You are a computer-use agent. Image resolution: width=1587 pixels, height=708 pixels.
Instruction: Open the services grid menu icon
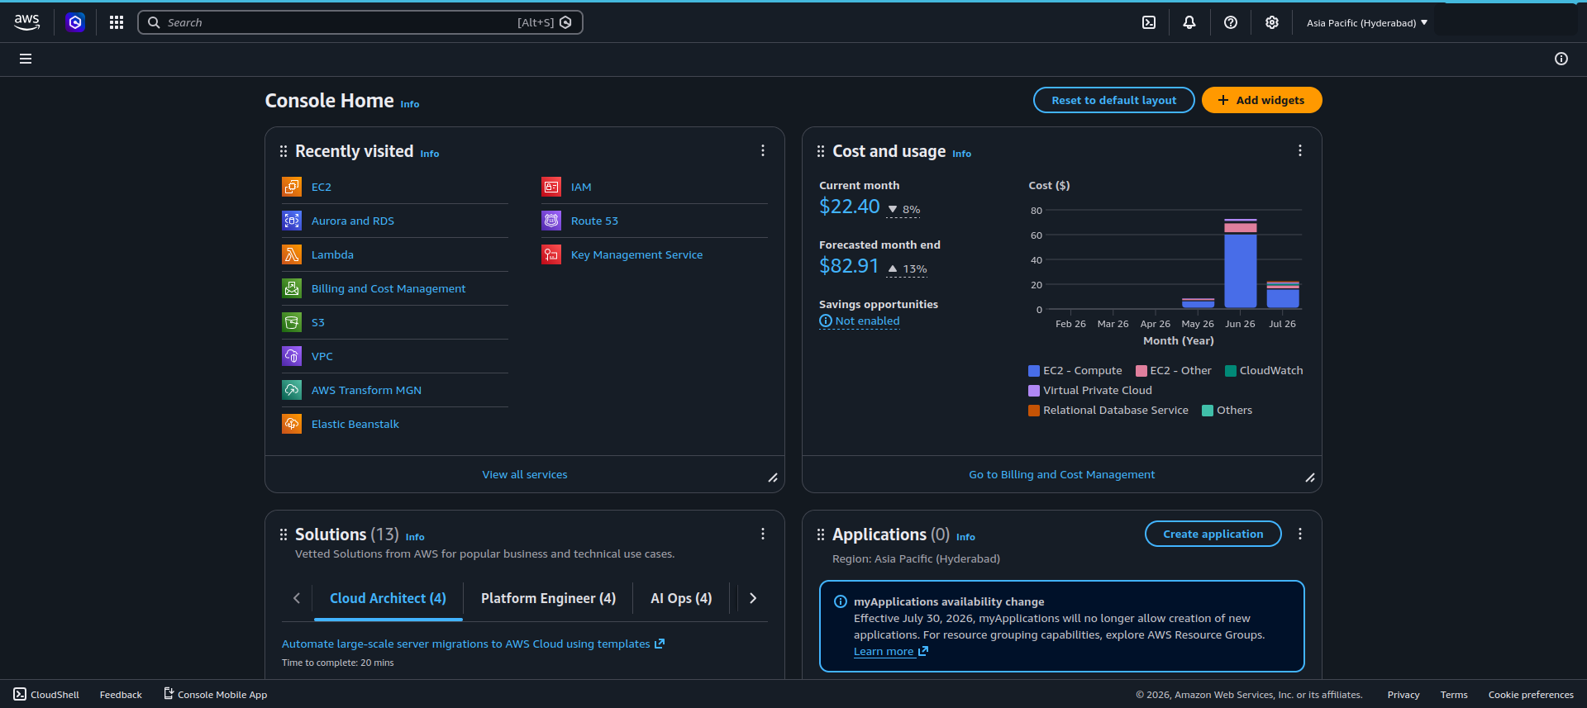pos(117,22)
